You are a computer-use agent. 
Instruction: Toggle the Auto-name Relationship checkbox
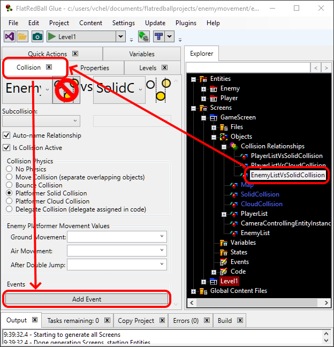point(7,135)
